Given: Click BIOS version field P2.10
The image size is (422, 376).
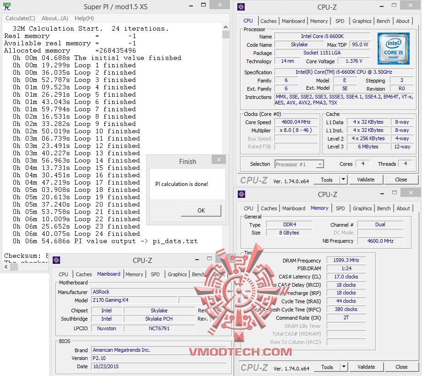Looking at the screenshot, I should coord(159,358).
